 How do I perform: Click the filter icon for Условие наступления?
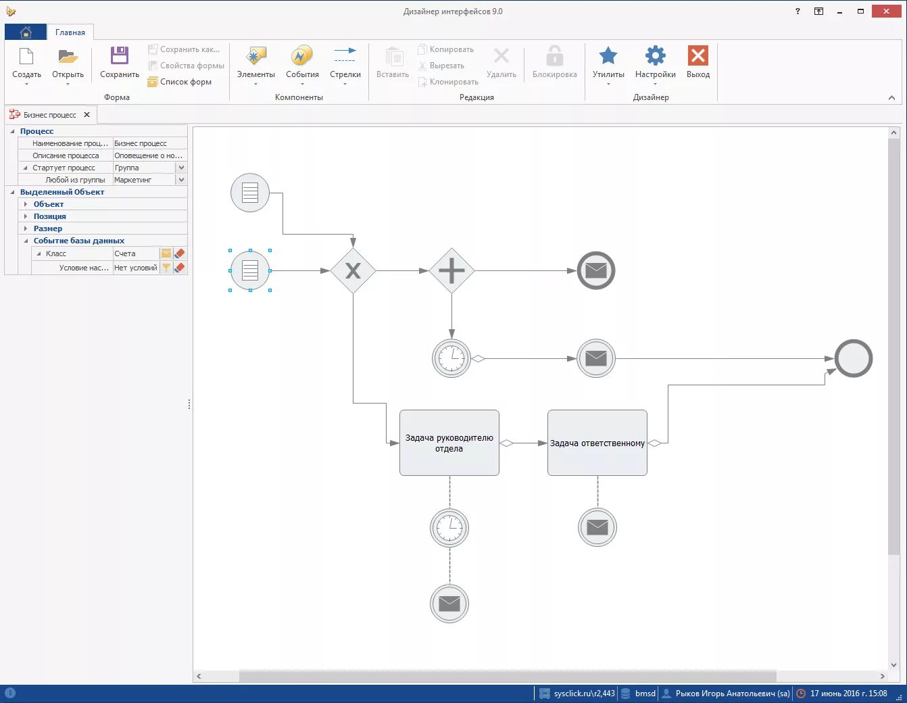(166, 267)
